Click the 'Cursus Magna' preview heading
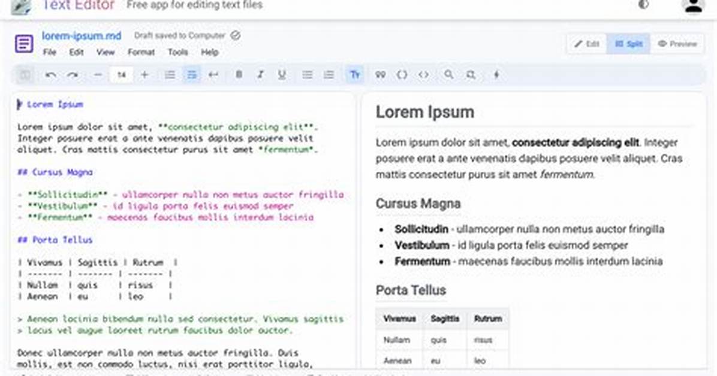Viewport: 717px width, 376px height. coord(418,204)
